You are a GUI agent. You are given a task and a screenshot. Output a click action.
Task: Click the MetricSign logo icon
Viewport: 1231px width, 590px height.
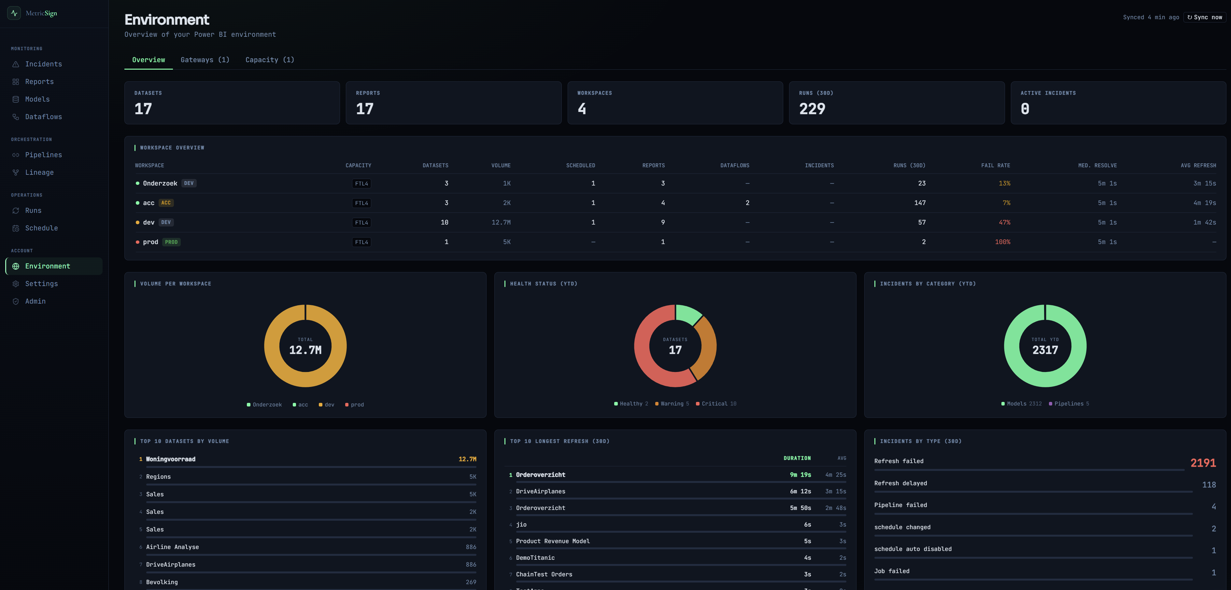click(14, 13)
